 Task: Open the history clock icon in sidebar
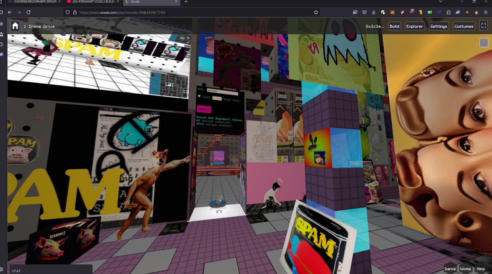[x=2, y=44]
